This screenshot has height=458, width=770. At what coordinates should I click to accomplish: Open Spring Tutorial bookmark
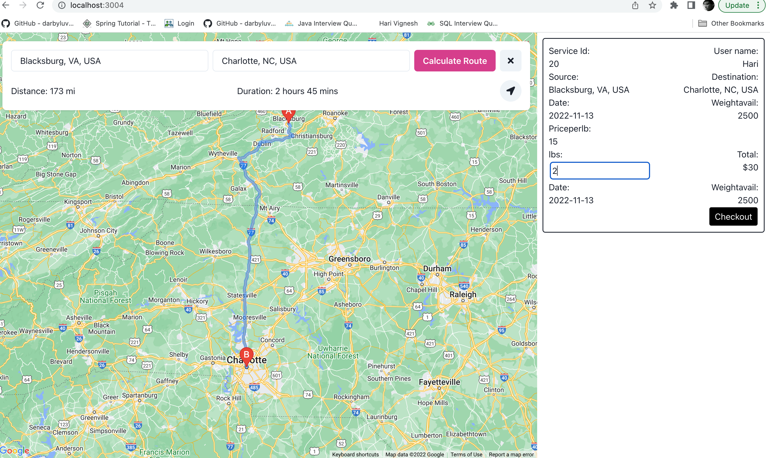[120, 23]
